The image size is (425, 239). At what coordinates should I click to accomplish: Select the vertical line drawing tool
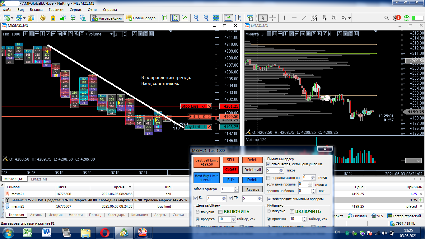[285, 18]
